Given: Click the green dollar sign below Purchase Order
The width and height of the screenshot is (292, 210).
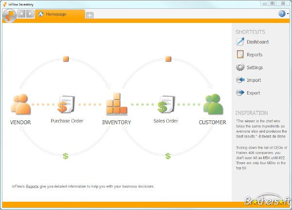Looking at the screenshot, I should tap(65, 156).
